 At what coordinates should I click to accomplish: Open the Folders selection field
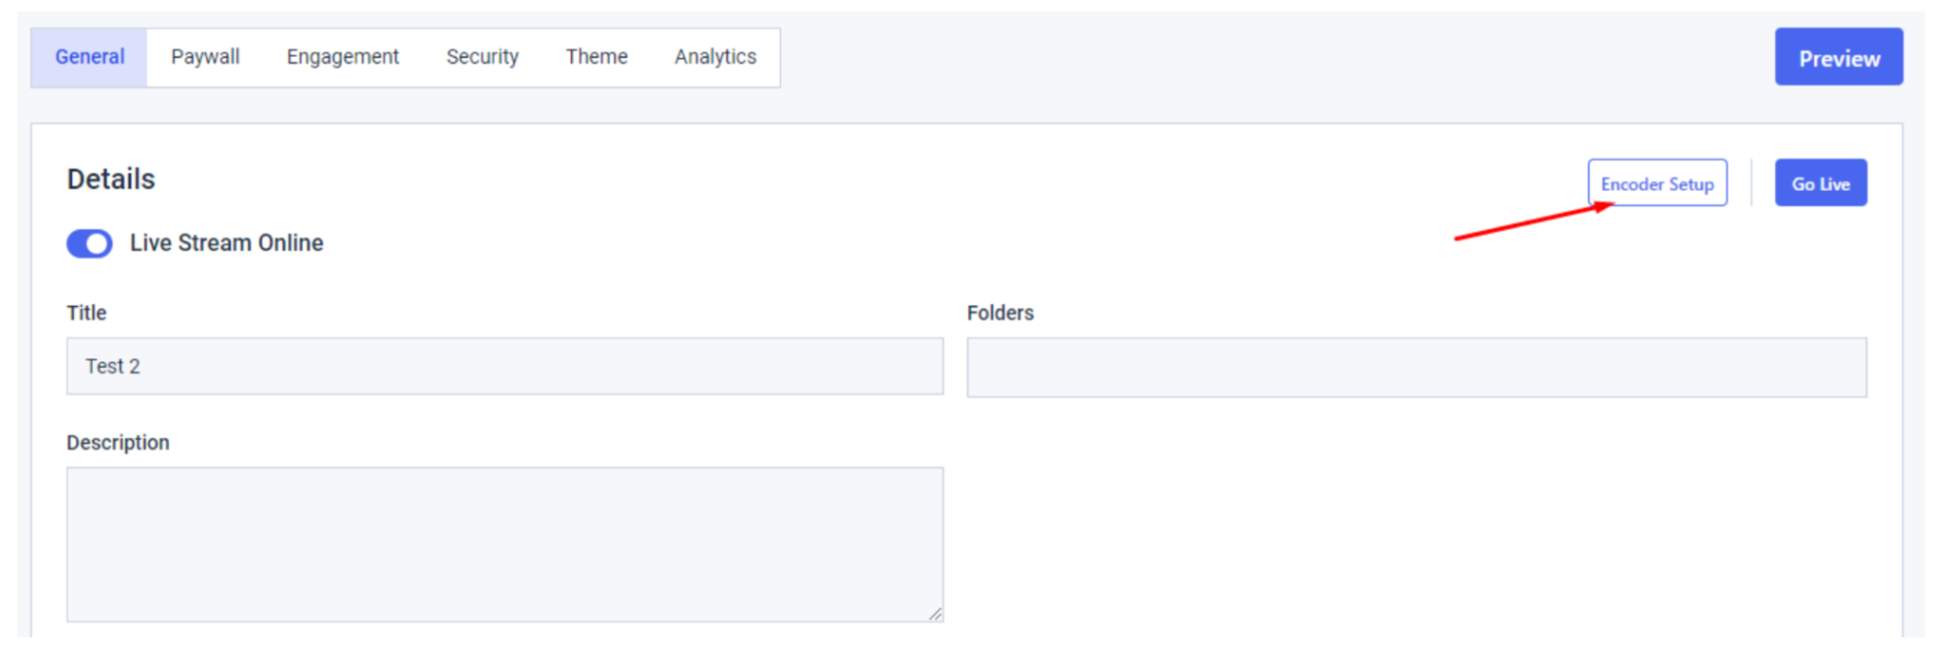(x=1417, y=367)
